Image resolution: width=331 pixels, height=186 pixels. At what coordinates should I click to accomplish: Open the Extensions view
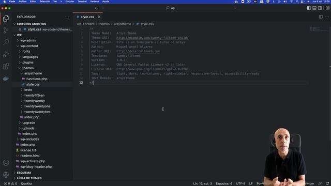6,66
